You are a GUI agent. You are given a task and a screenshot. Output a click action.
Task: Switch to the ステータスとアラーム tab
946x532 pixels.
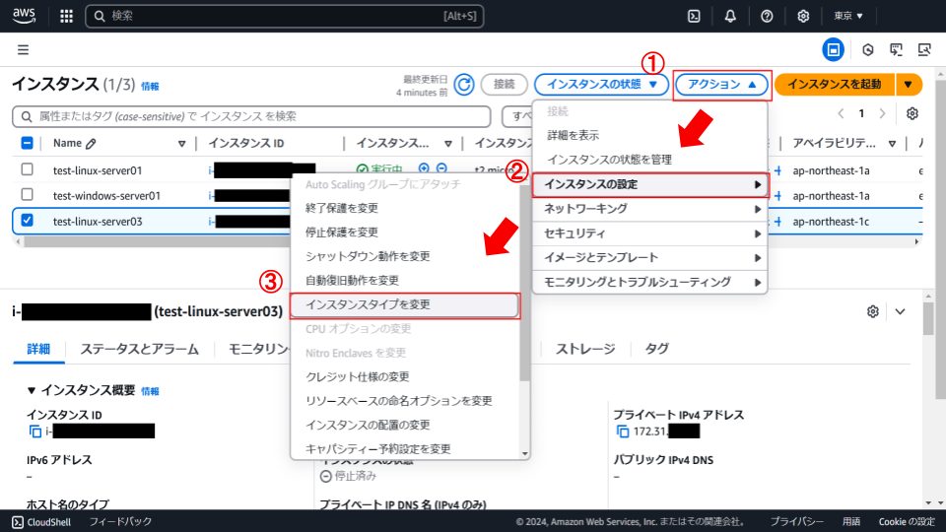click(139, 349)
